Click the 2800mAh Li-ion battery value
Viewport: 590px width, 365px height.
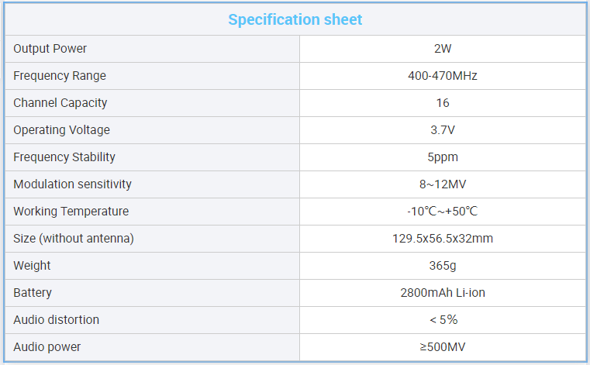point(443,293)
